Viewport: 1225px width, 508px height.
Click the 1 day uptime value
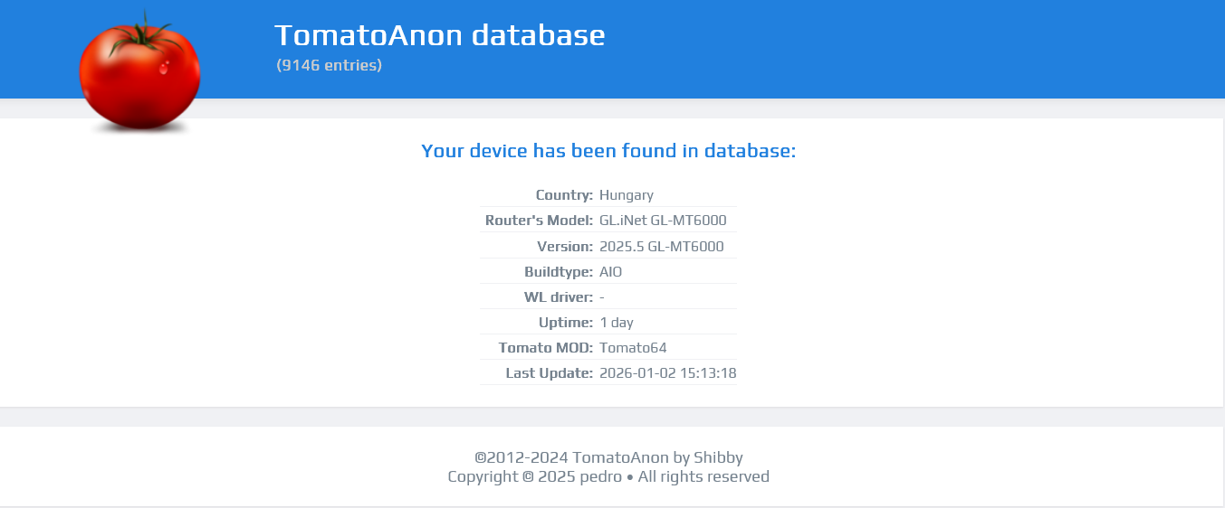(617, 323)
